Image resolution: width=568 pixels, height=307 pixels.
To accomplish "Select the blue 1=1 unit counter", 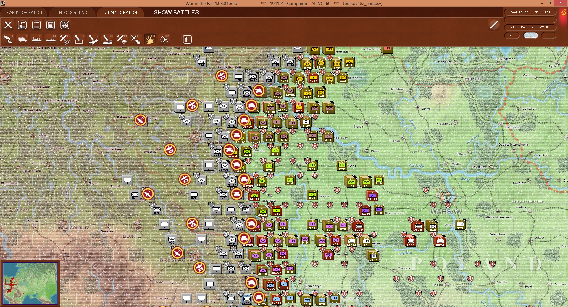I will (290, 299).
